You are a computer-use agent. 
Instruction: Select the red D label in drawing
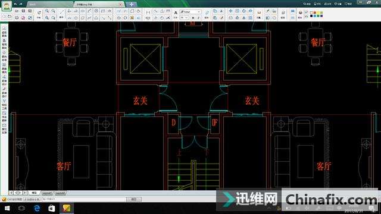click(173, 122)
